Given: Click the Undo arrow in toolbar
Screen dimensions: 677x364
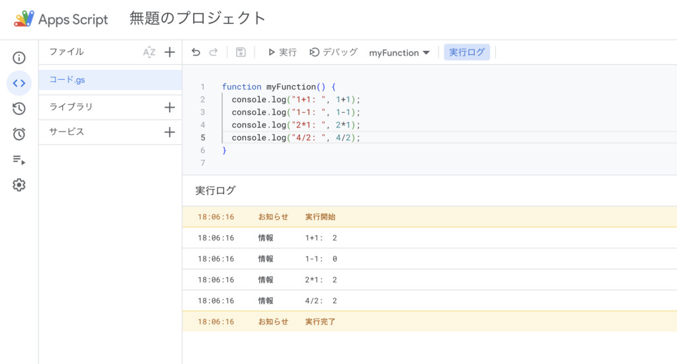Looking at the screenshot, I should [x=196, y=52].
